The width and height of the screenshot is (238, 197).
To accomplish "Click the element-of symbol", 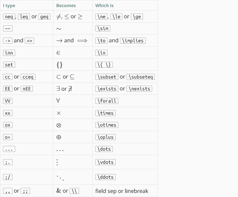I will click(x=59, y=53).
